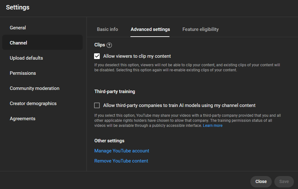Open the Agreements section
Viewport: 298px width, 189px height.
[x=22, y=119]
